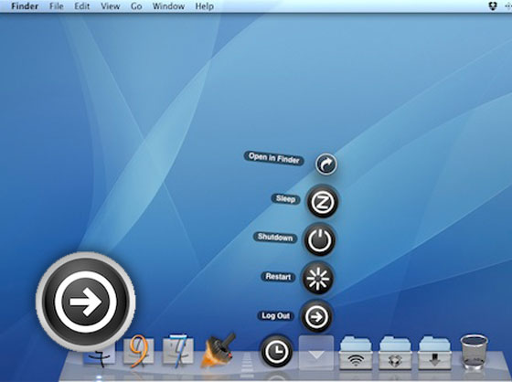Open the Go menu

click(x=136, y=6)
